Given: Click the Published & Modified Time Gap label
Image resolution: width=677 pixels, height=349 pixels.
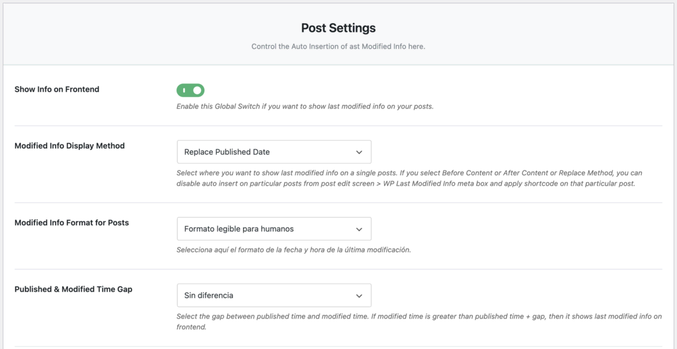Looking at the screenshot, I should point(73,290).
